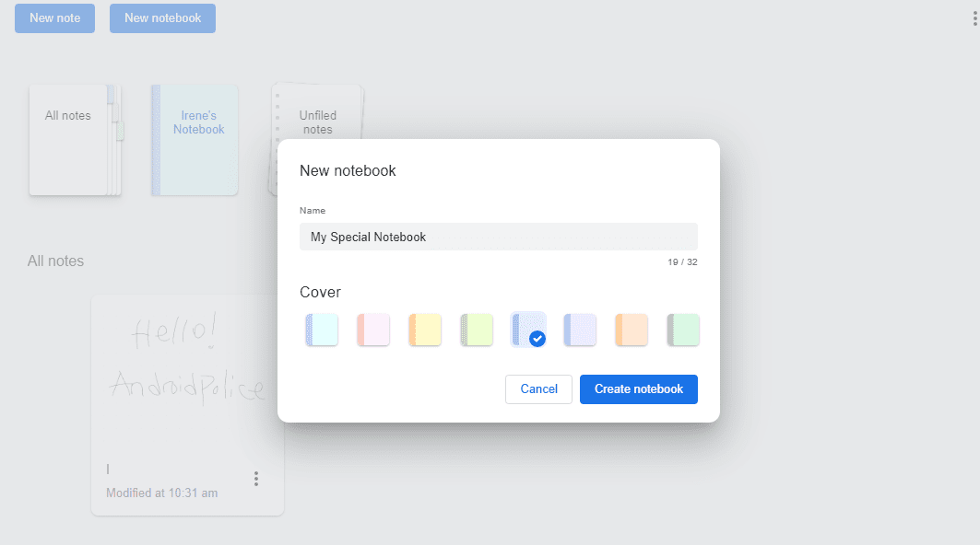Select the light green spiral cover
The image size is (980, 545).
[477, 330]
